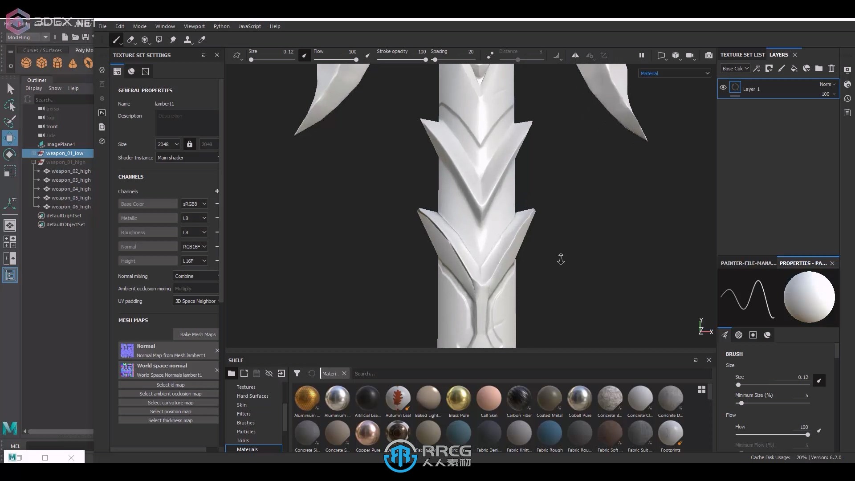Viewport: 855px width, 481px height.
Task: Open the Viewport menu
Action: point(194,26)
